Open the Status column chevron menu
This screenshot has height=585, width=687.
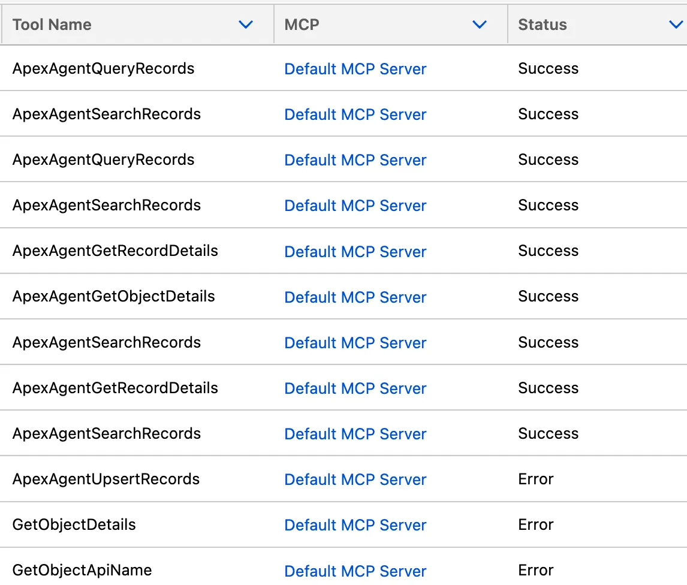click(676, 25)
